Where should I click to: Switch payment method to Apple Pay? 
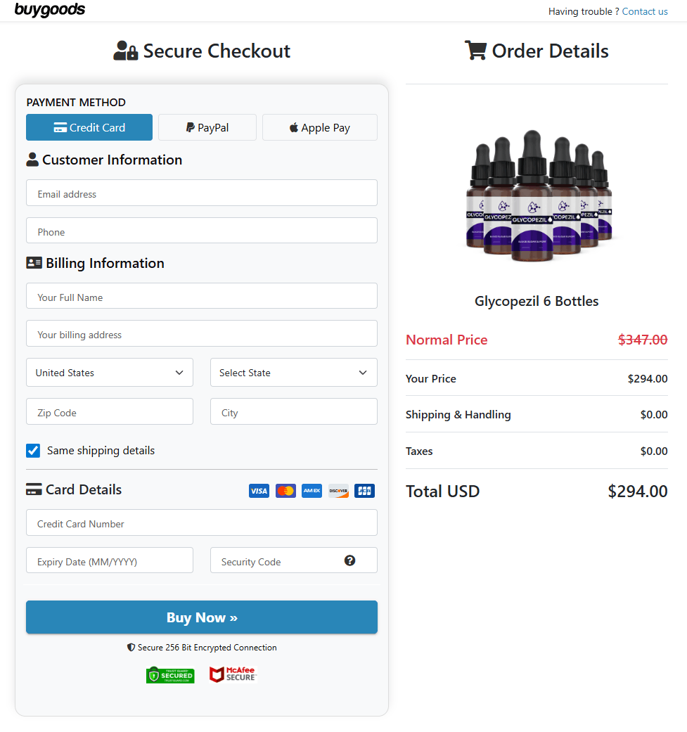click(x=319, y=127)
